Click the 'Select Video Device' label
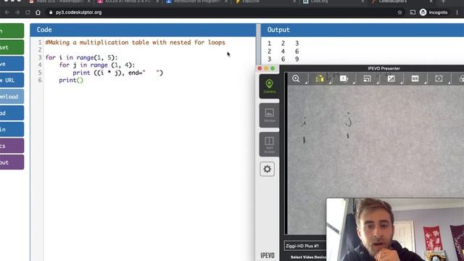 308,257
